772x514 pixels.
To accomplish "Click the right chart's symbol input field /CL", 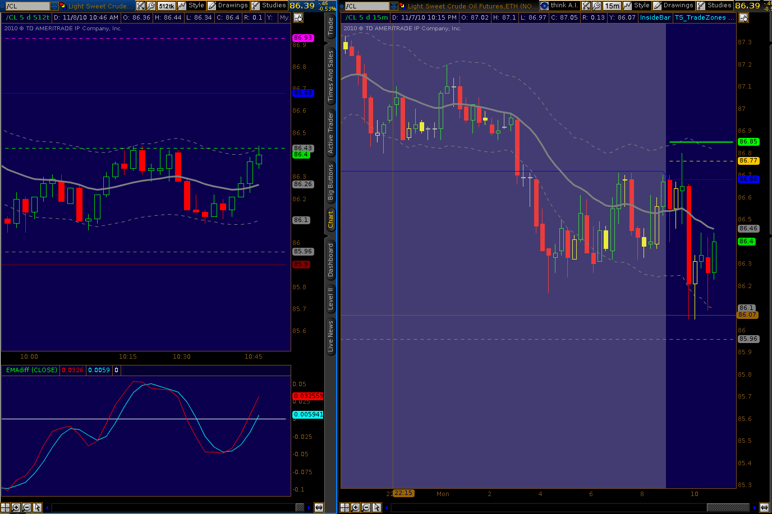I will coord(366,6).
